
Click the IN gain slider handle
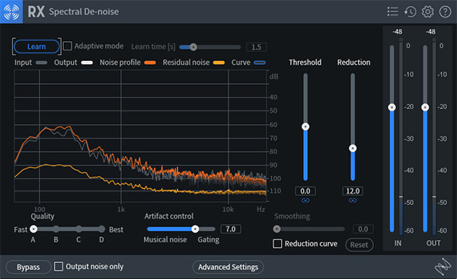pyautogui.click(x=392, y=107)
